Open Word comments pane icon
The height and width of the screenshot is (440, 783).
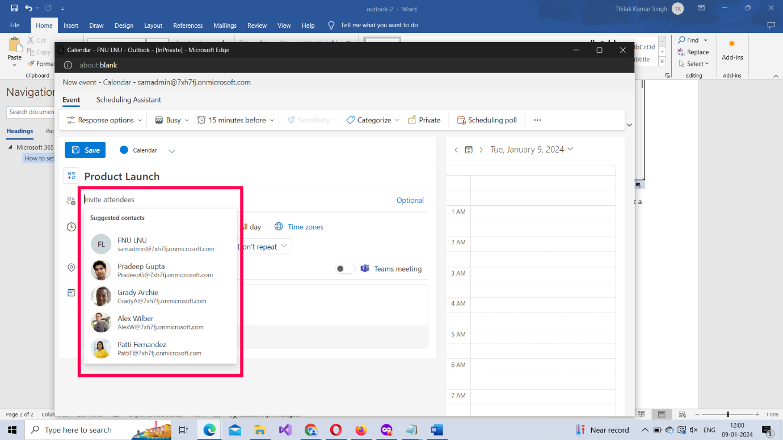pyautogui.click(x=771, y=26)
